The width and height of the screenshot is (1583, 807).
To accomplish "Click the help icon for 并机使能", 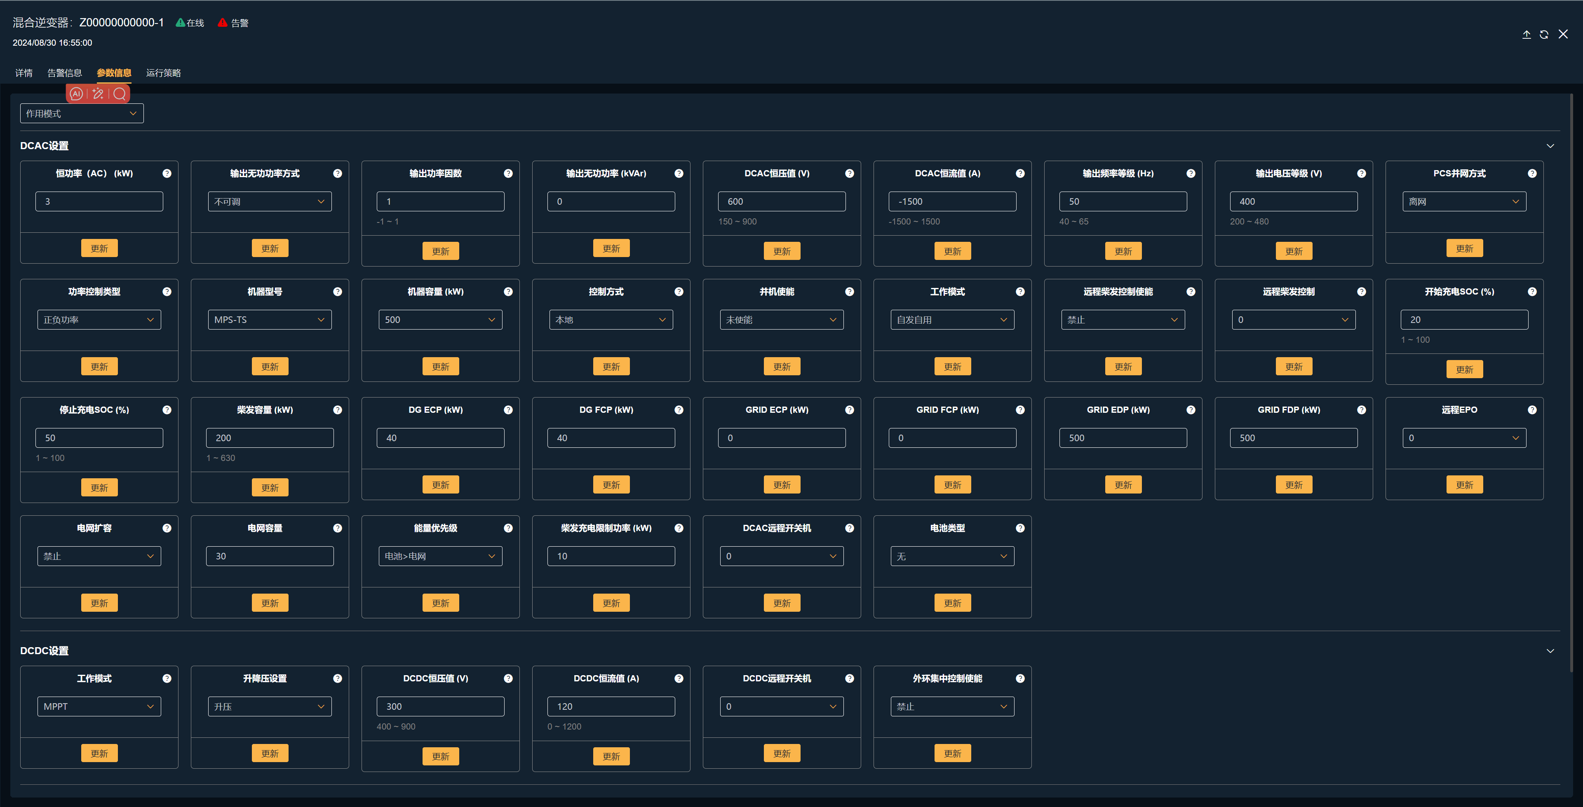I will [x=849, y=292].
